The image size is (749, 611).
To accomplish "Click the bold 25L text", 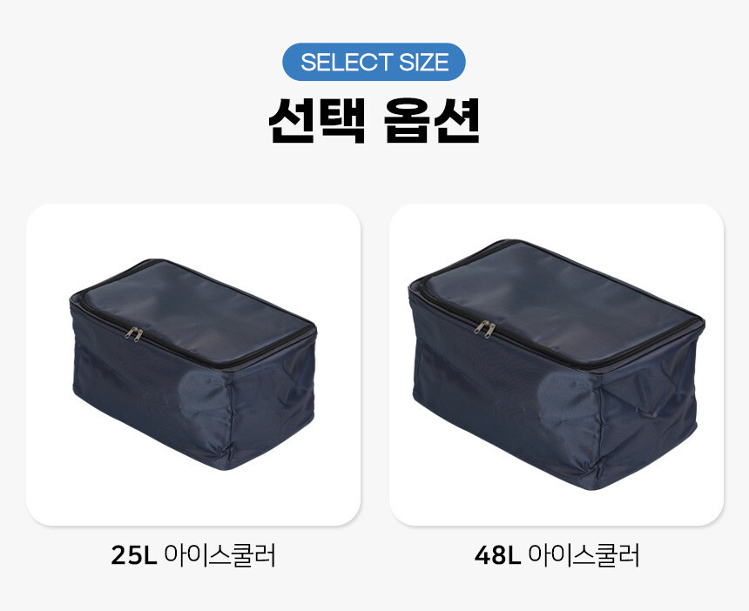I will [134, 555].
